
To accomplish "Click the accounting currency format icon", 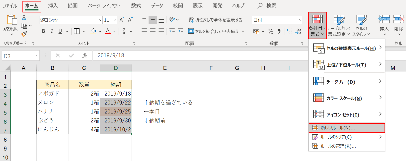I will pyautogui.click(x=256, y=31).
